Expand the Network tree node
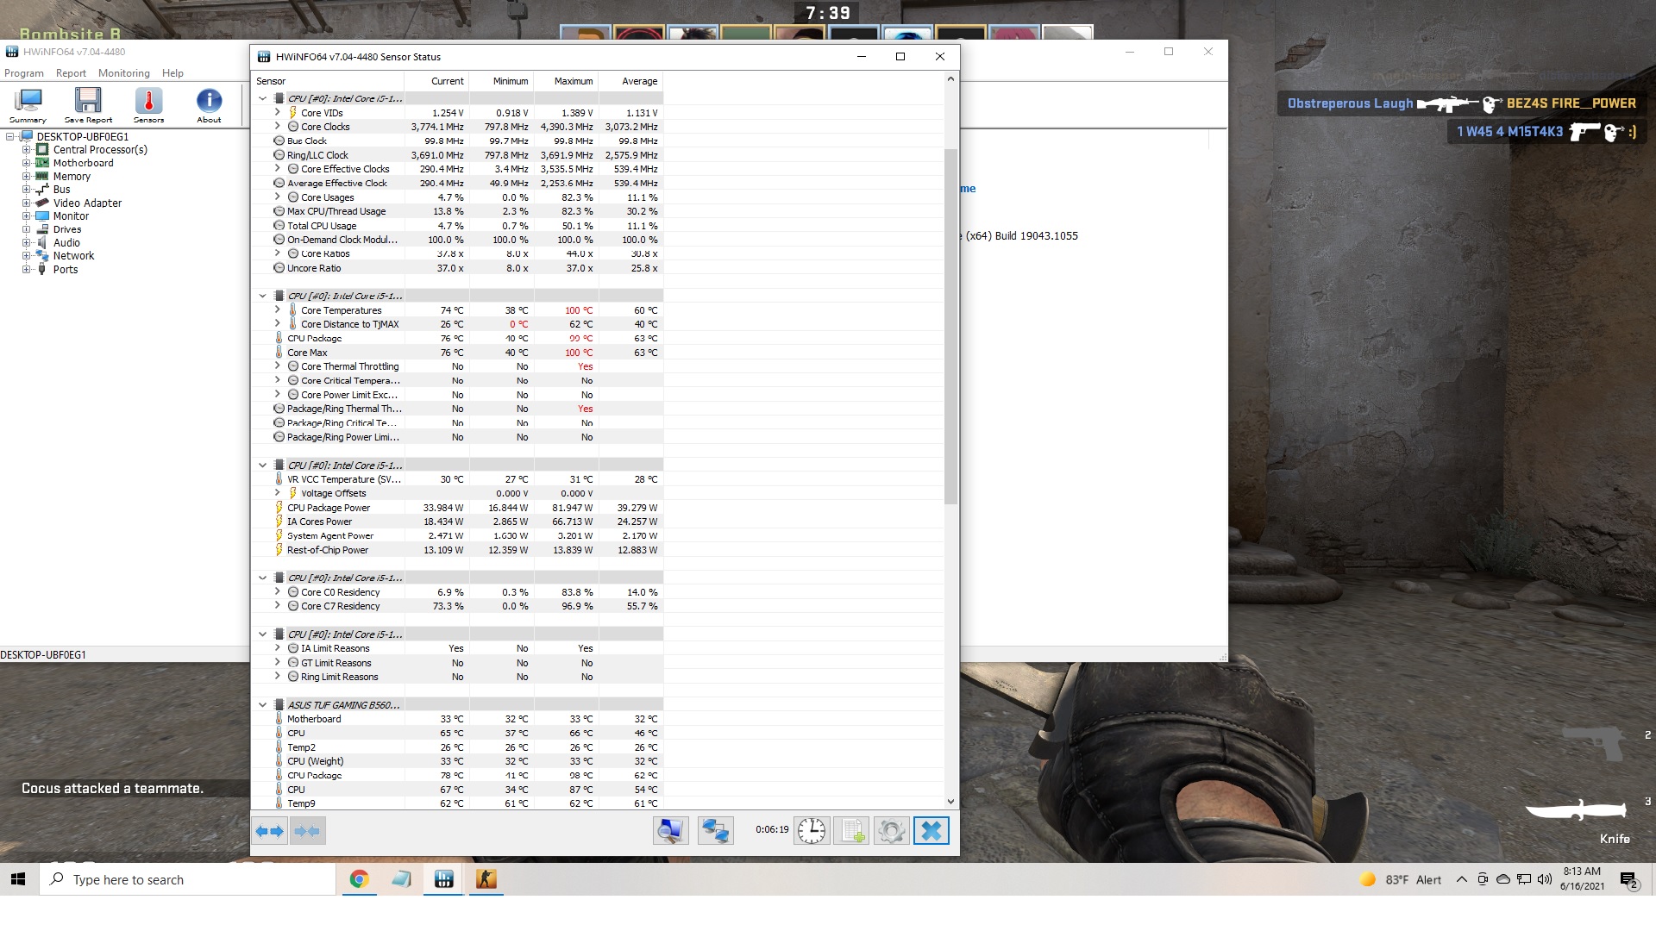1656x931 pixels. (26, 256)
